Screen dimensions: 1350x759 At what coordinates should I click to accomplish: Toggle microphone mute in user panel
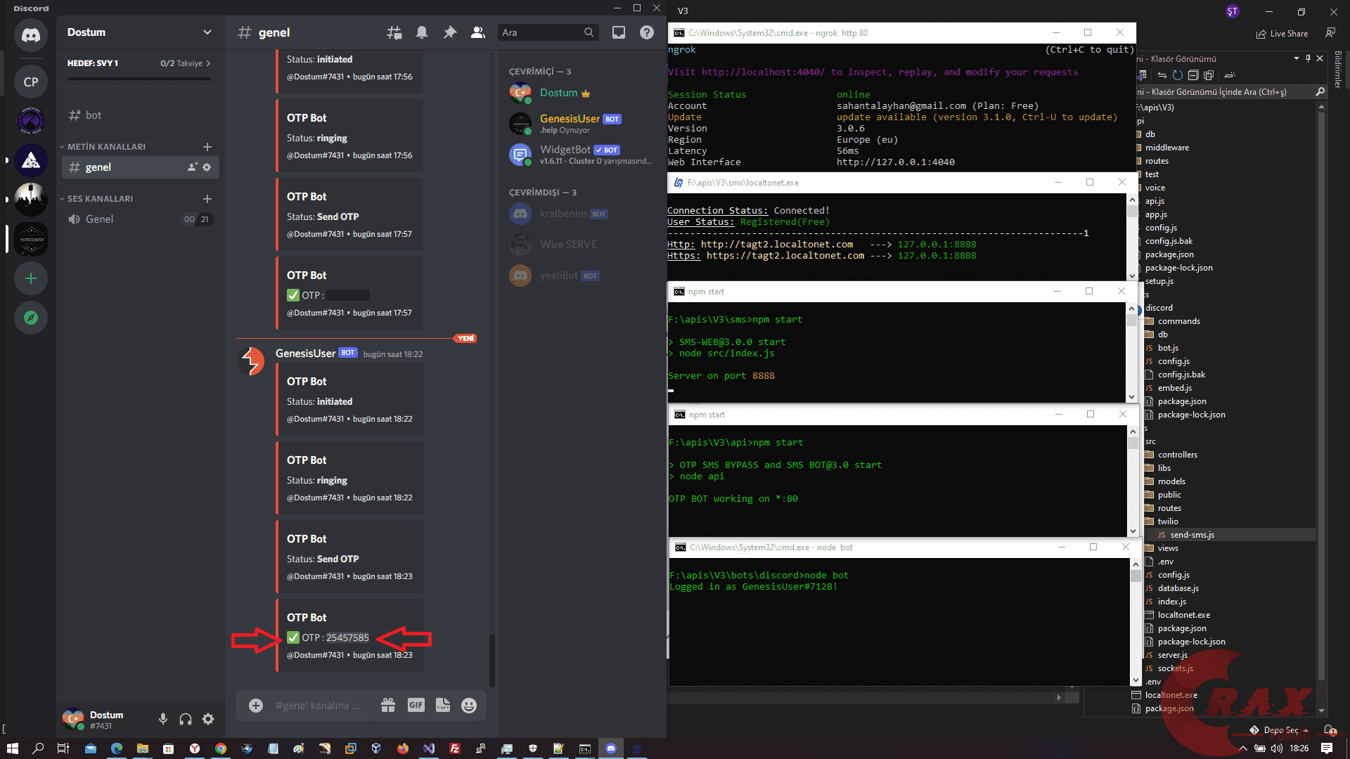tap(163, 719)
